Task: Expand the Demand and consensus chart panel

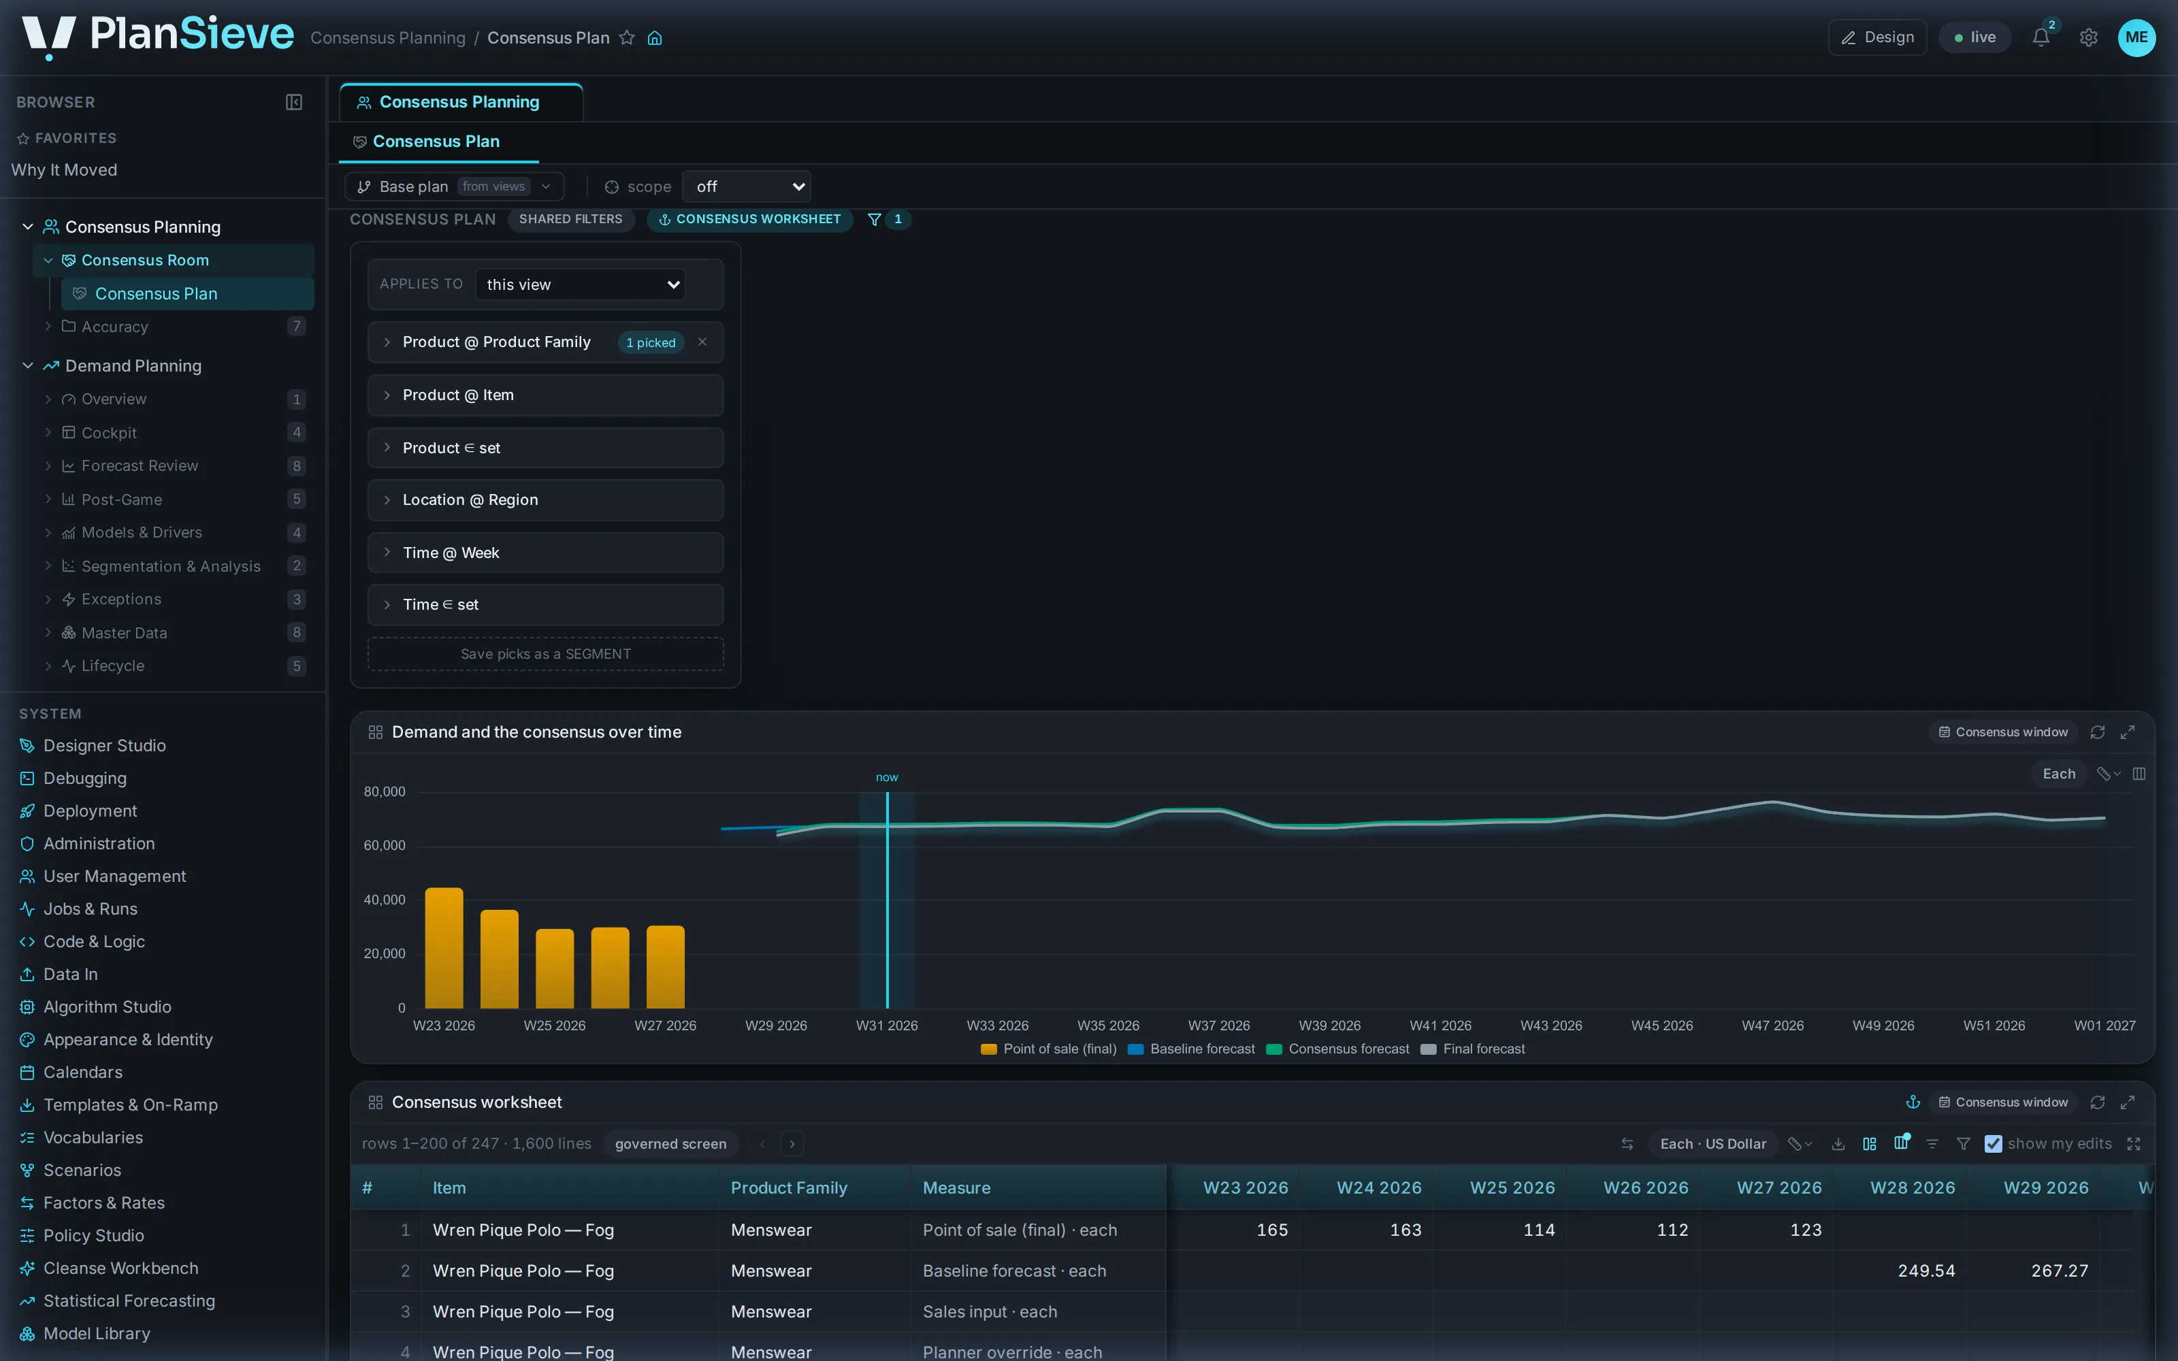Action: [2128, 732]
